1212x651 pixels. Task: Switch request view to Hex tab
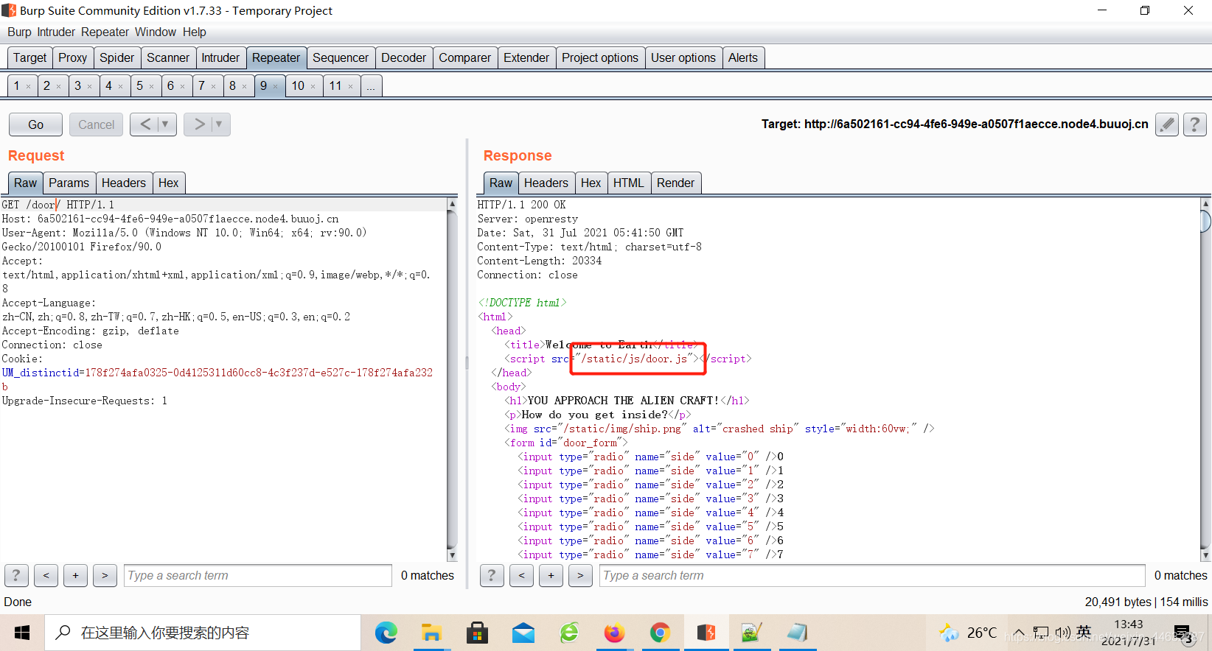pos(168,183)
